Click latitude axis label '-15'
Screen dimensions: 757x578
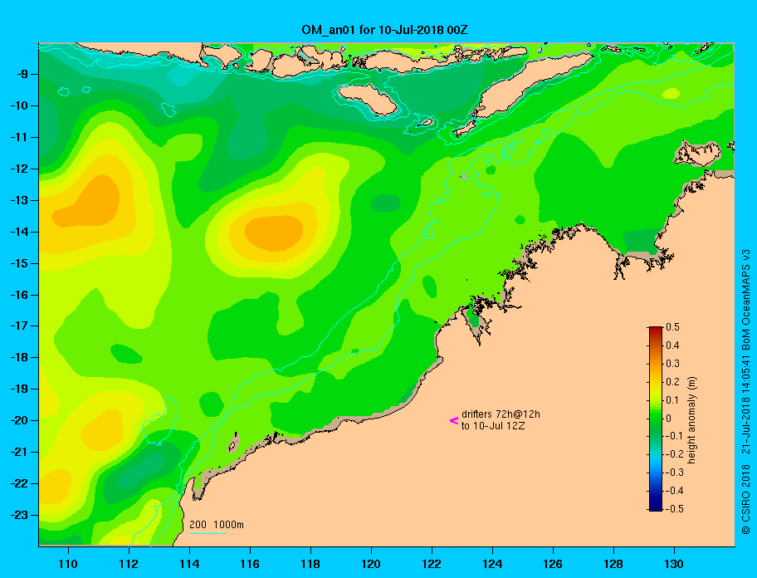(20, 263)
